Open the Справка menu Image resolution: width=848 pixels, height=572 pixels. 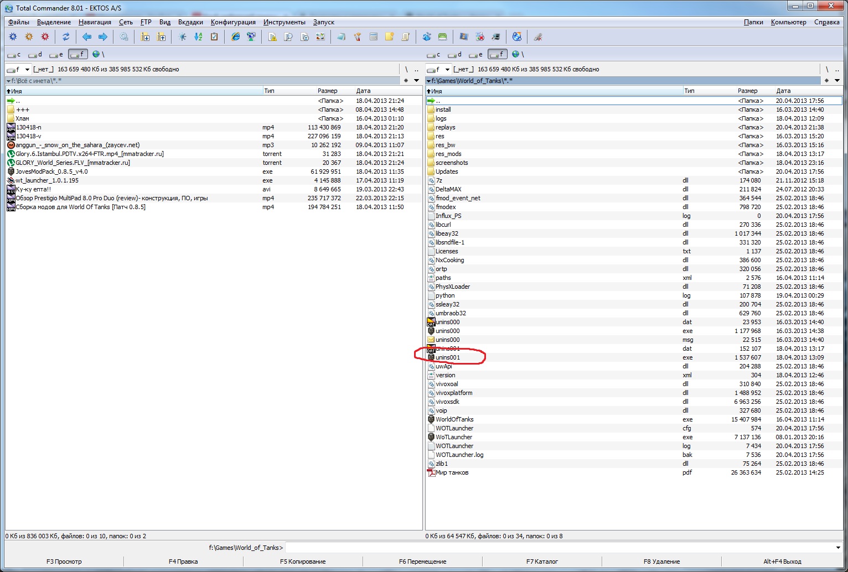click(x=826, y=22)
